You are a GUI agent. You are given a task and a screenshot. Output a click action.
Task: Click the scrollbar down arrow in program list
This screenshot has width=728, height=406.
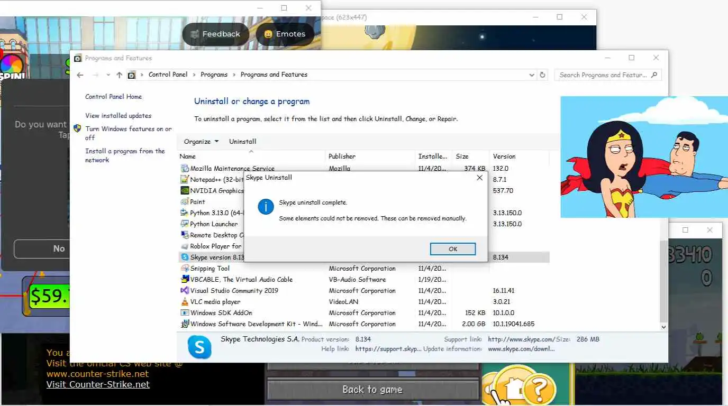pyautogui.click(x=663, y=327)
